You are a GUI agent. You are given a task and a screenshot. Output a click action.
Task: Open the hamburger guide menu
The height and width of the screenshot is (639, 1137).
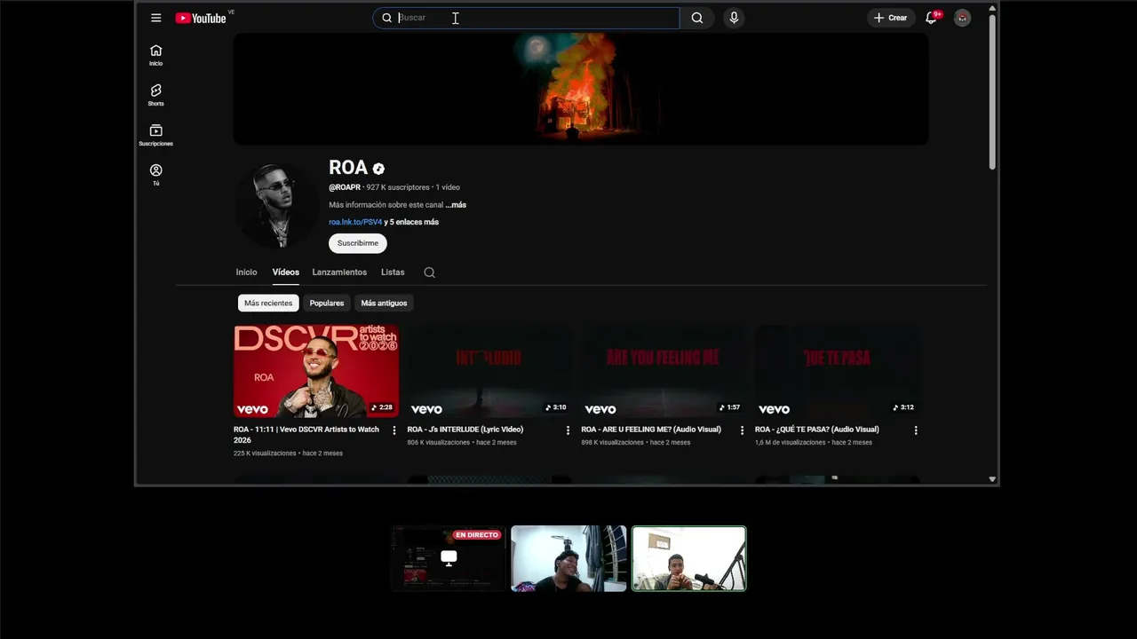[x=156, y=18]
